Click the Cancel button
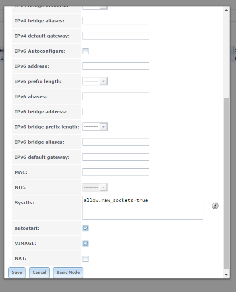Viewport: 236px width, 292px height. point(39,272)
